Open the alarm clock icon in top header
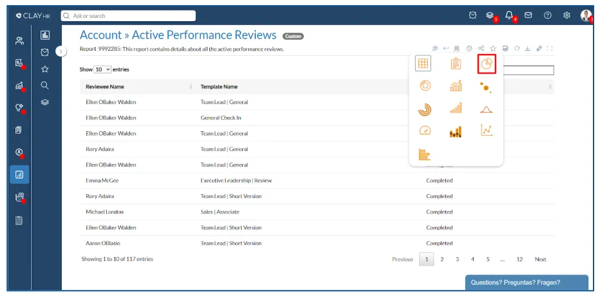Screen dimensions: 600x297 (x=472, y=15)
